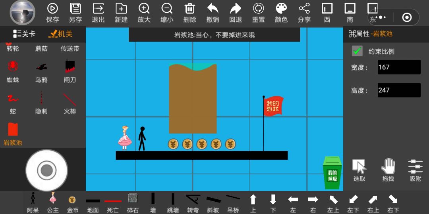Zoom out with the 缩小 icon

point(167,8)
